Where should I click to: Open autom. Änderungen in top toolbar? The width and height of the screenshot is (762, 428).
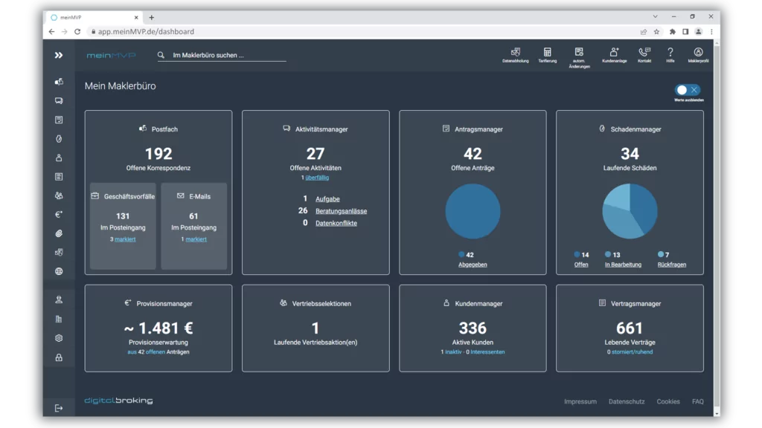pos(579,58)
